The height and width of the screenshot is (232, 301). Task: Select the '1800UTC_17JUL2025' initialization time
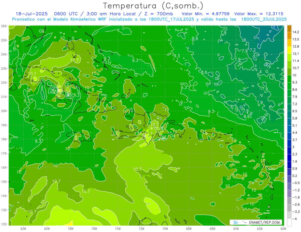coord(171,19)
